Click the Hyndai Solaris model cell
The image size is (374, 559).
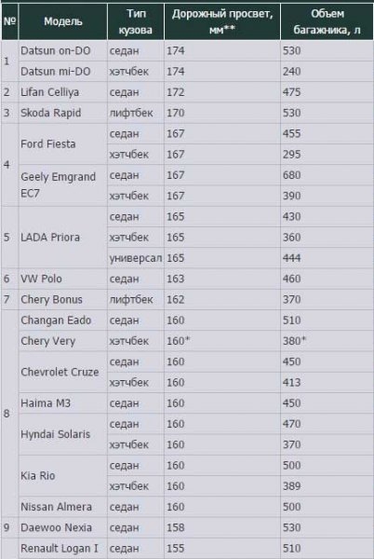[62, 434]
